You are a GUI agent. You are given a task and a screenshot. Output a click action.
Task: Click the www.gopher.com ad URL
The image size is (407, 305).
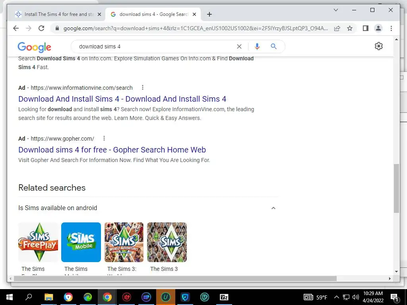(x=62, y=139)
